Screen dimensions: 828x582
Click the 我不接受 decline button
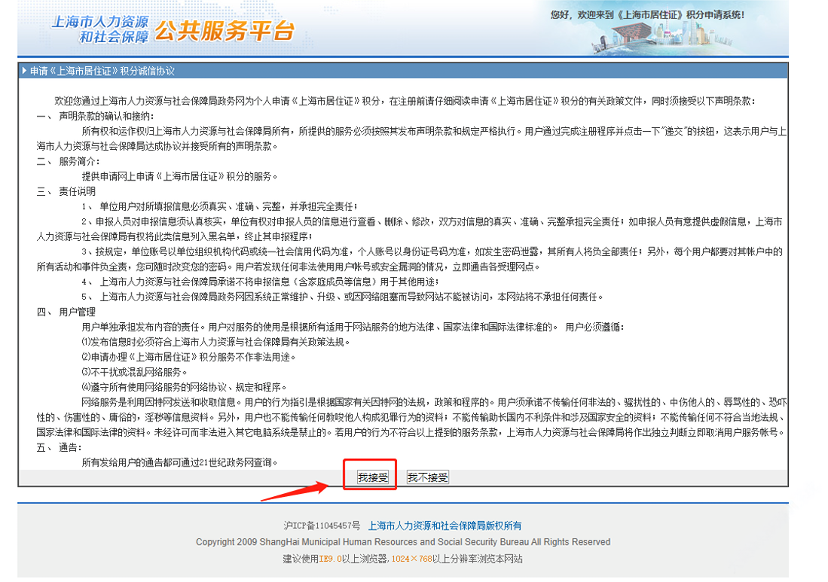tap(428, 477)
